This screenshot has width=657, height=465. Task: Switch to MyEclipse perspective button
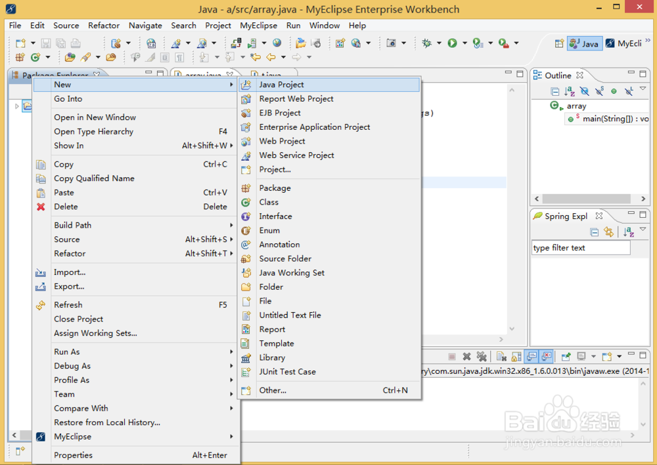pyautogui.click(x=624, y=43)
